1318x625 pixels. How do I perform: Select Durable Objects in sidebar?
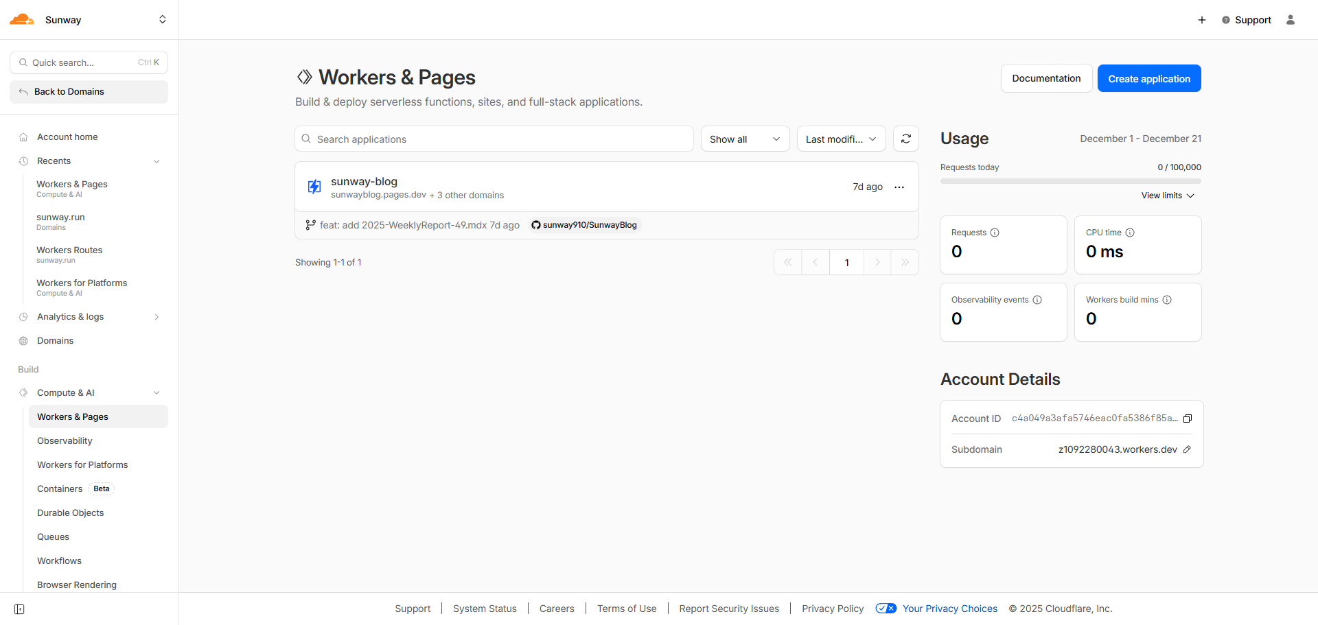tap(70, 513)
